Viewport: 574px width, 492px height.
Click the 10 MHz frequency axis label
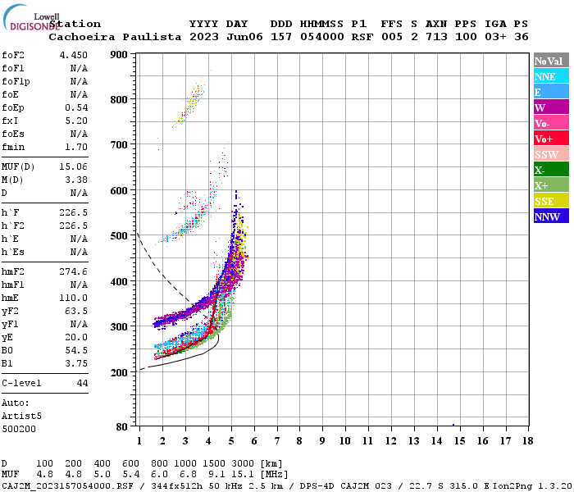(x=345, y=441)
